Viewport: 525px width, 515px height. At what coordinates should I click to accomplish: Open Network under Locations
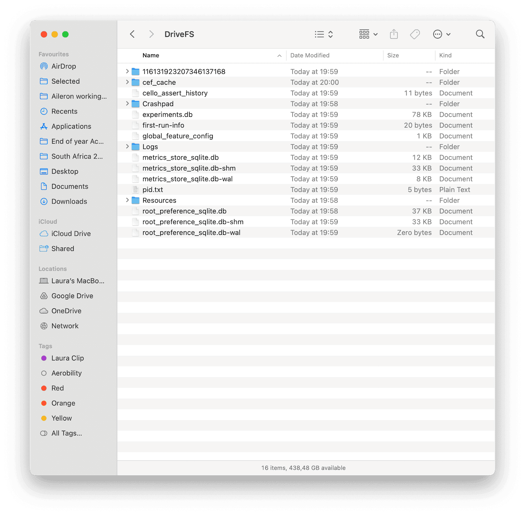65,326
